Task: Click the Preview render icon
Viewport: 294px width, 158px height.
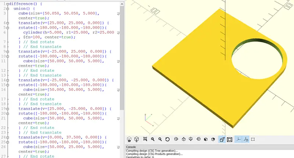Action: [129, 139]
